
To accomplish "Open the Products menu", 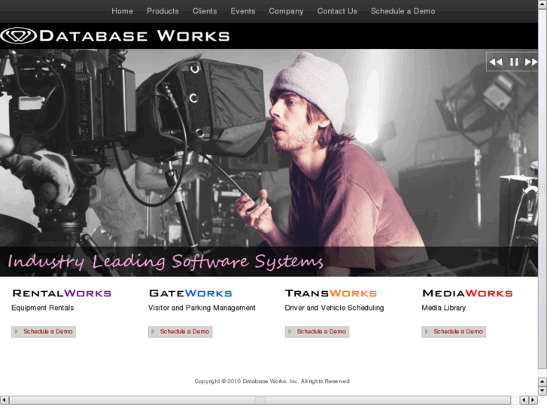I will 163,11.
